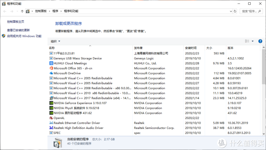Sort by the 安装时间 column header
Viewport: 266px width, 150px height.
click(194, 48)
